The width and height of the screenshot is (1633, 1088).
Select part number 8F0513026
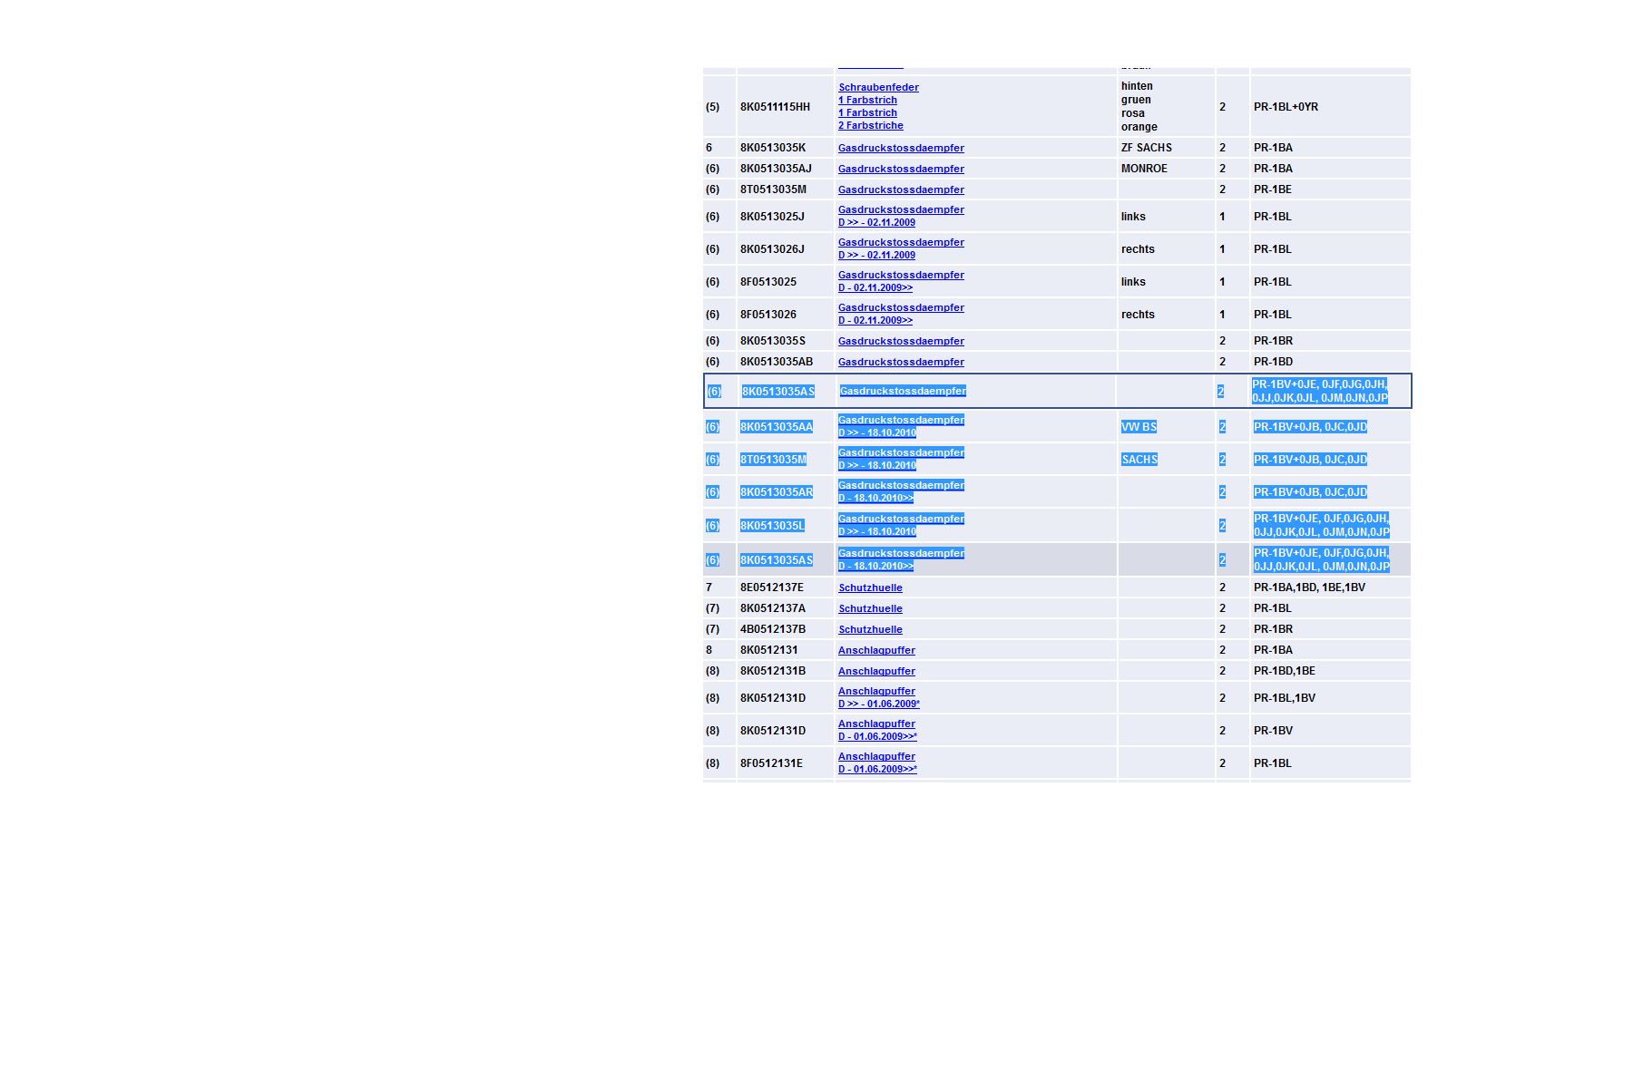coord(768,315)
